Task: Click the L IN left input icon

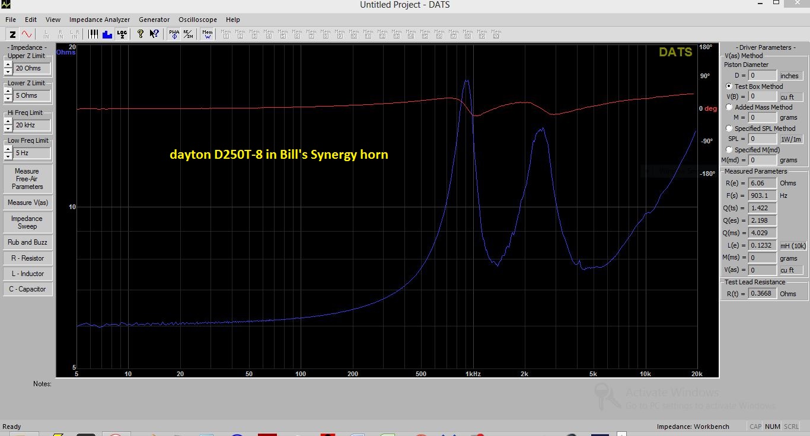Action: point(46,34)
